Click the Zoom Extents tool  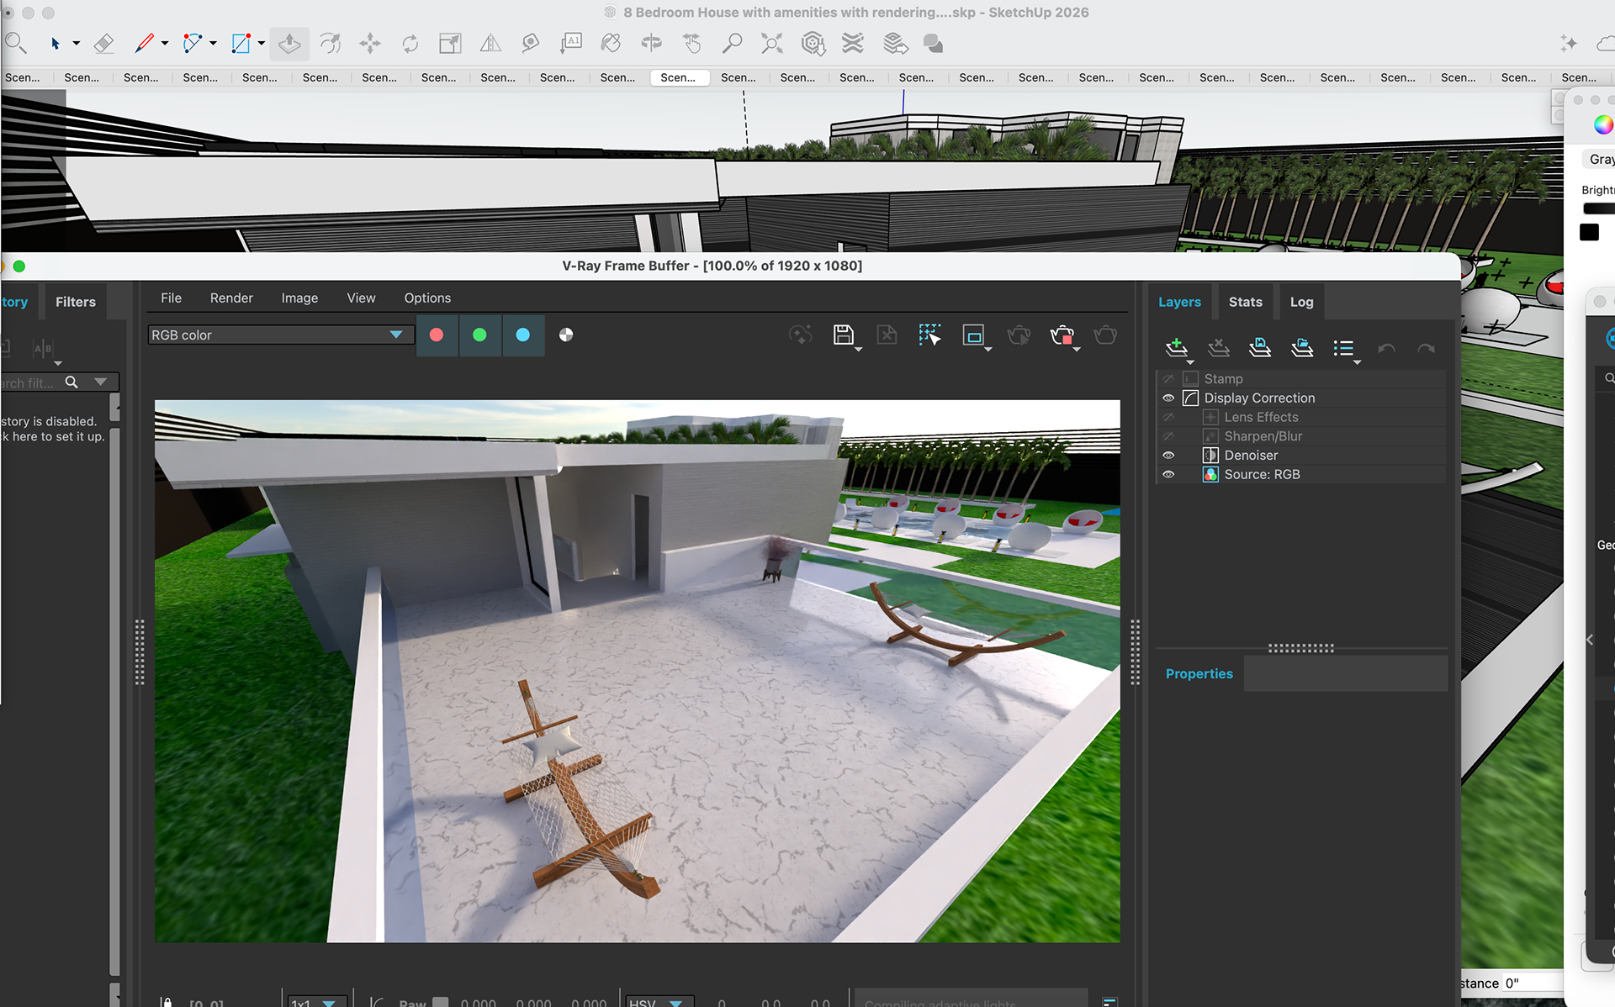pyautogui.click(x=771, y=44)
